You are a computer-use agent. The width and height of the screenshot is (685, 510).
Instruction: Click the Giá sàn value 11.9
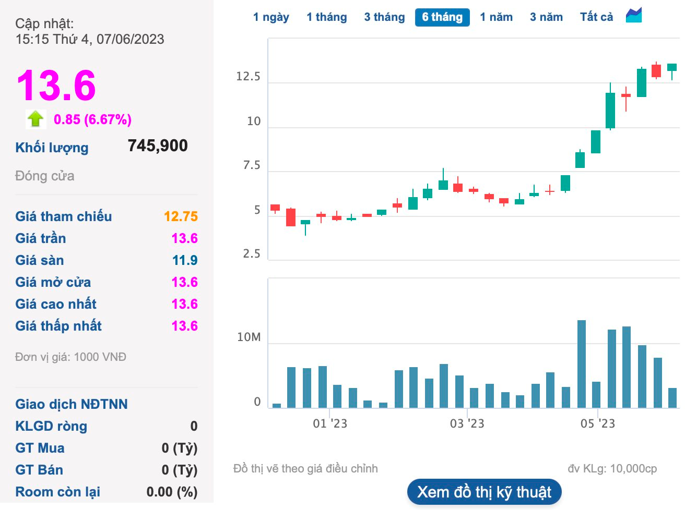pyautogui.click(x=185, y=260)
